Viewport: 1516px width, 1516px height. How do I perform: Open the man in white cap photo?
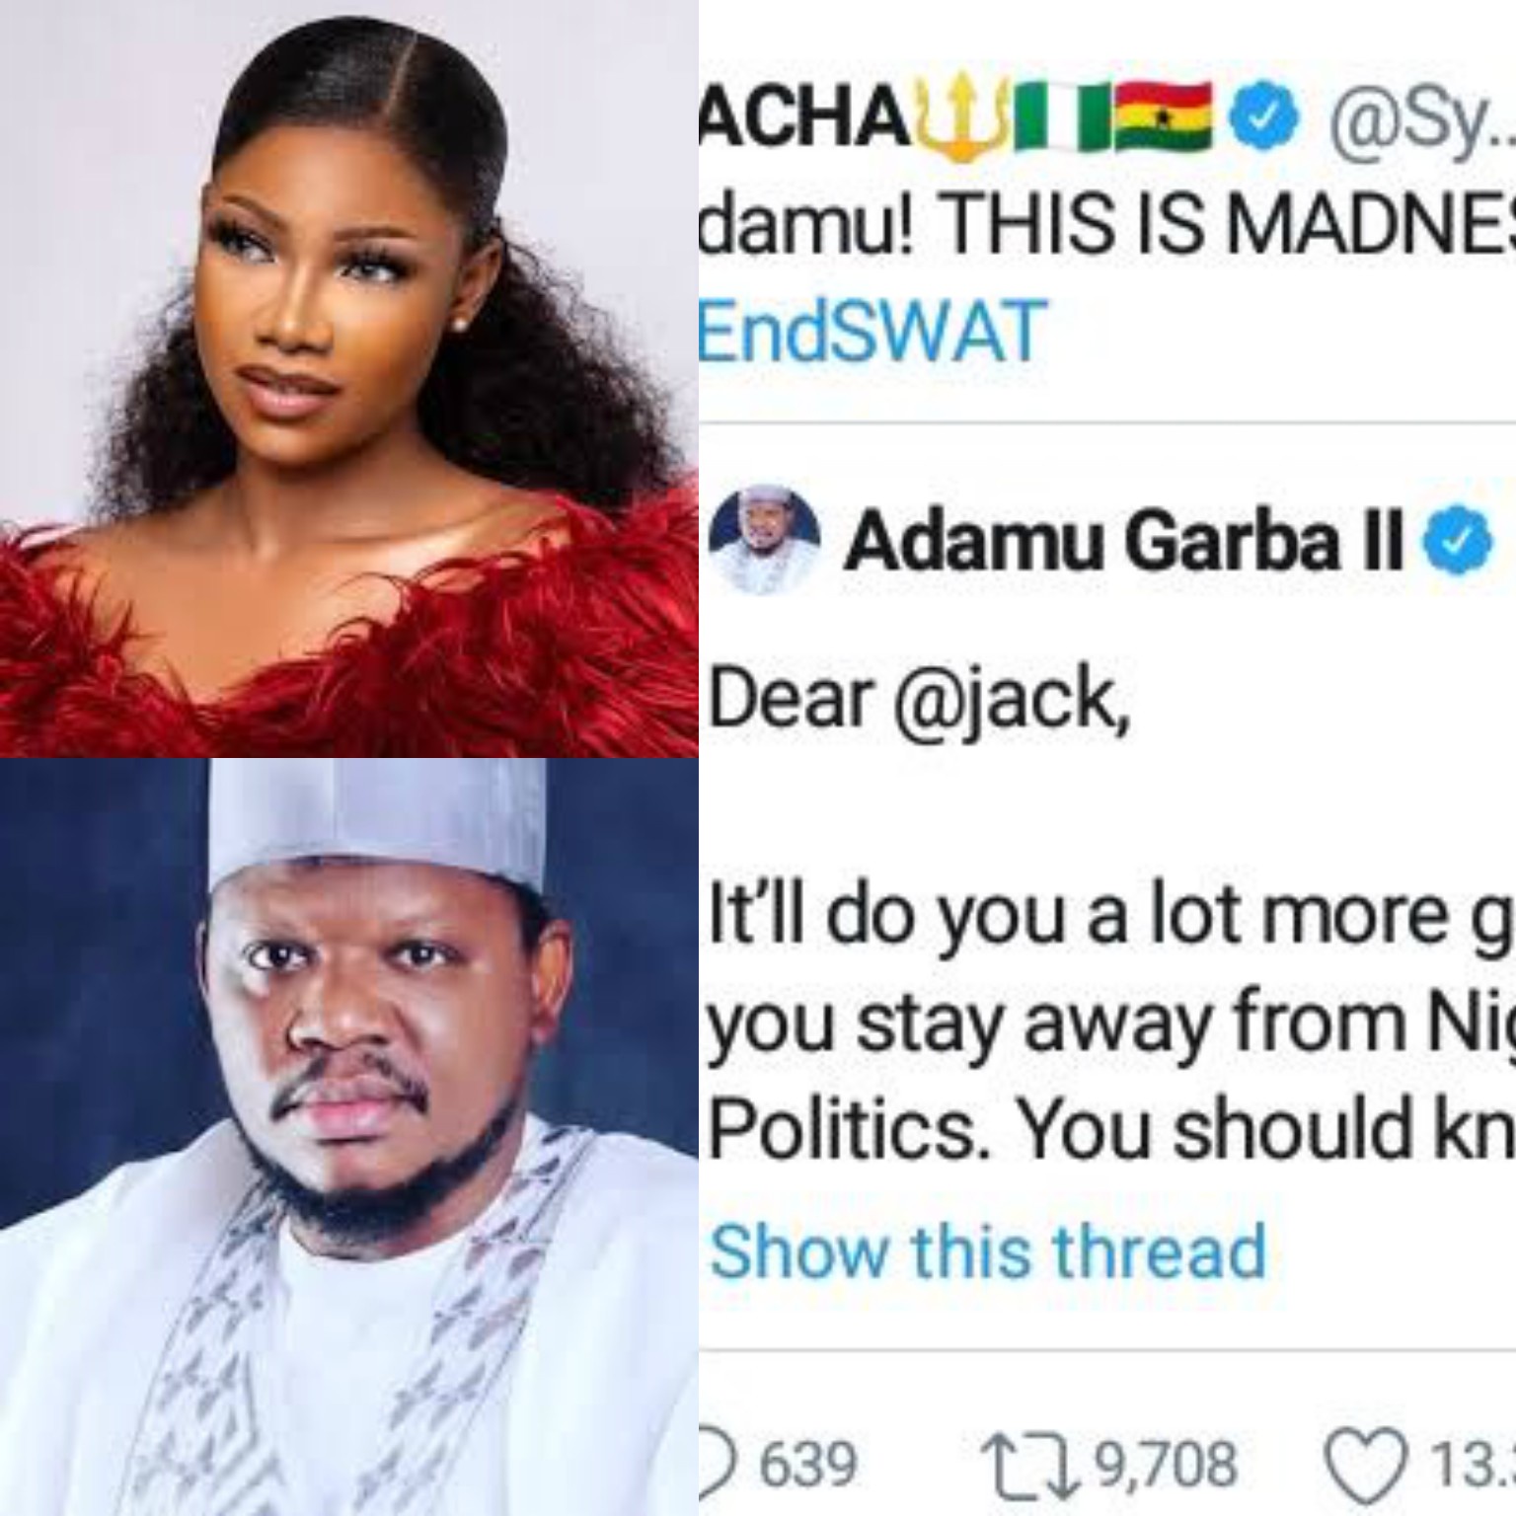[x=349, y=1137]
